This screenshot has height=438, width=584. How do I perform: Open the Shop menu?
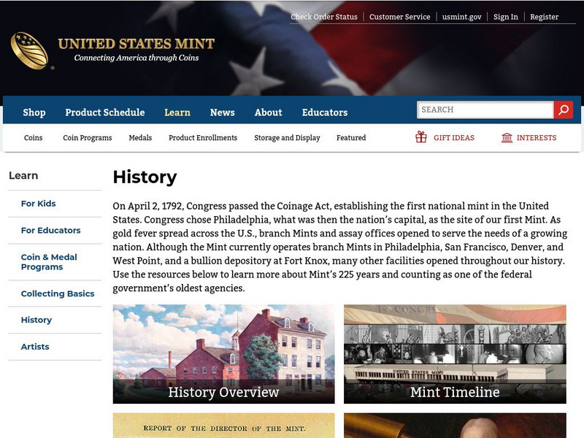[34, 112]
